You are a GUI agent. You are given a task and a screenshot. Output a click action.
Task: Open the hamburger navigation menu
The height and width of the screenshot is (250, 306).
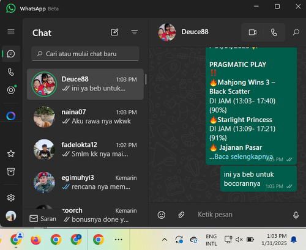(11, 32)
